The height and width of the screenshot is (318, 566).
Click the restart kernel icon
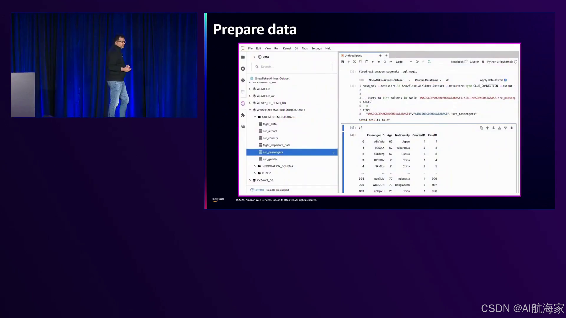click(385, 62)
